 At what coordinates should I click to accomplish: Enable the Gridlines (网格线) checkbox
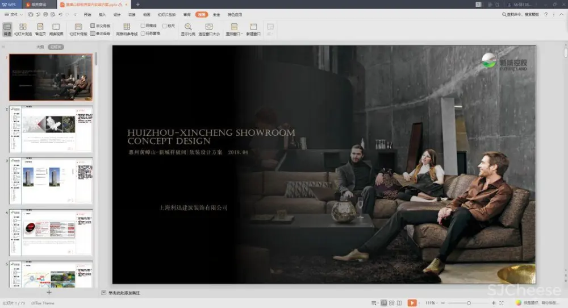pyautogui.click(x=143, y=26)
